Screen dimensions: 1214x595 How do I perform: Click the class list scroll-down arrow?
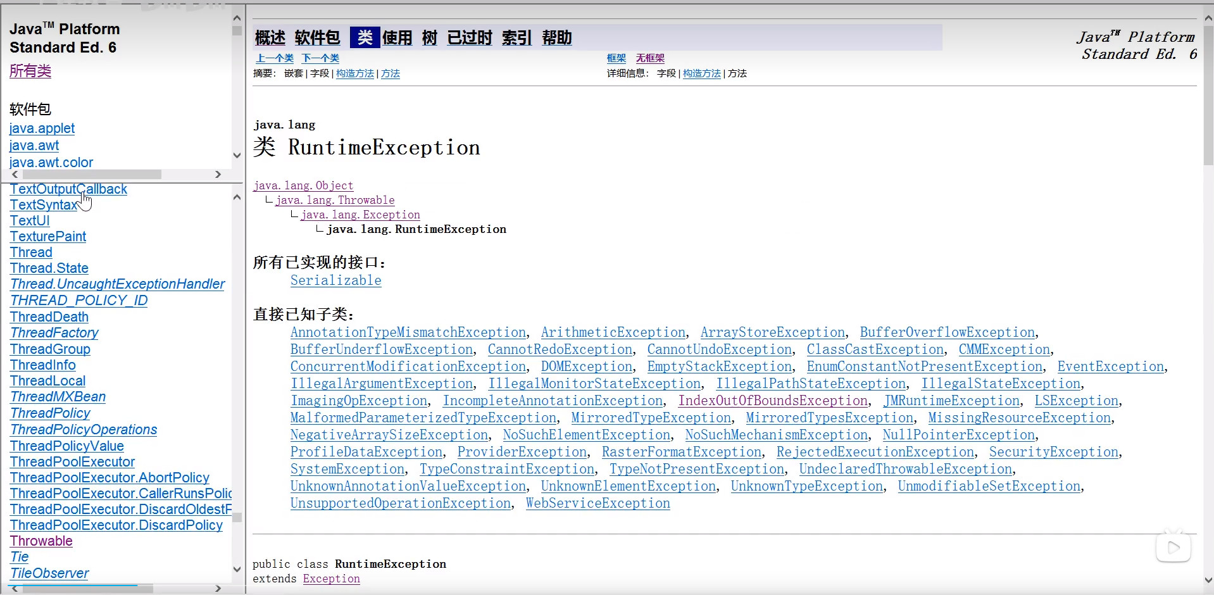click(x=237, y=569)
